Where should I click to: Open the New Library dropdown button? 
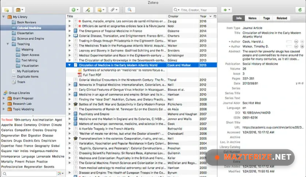point(19,10)
